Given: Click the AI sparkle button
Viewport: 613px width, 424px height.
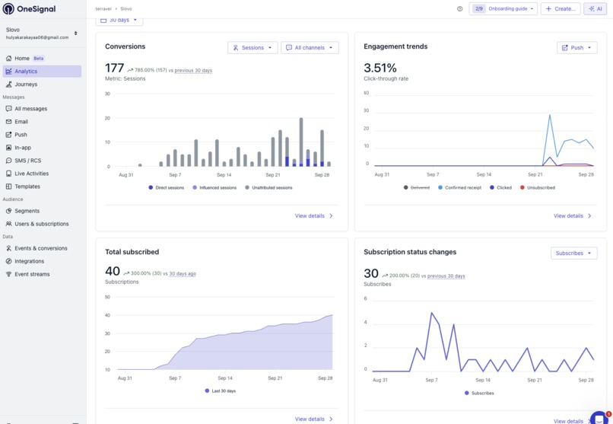Looking at the screenshot, I should (595, 8).
